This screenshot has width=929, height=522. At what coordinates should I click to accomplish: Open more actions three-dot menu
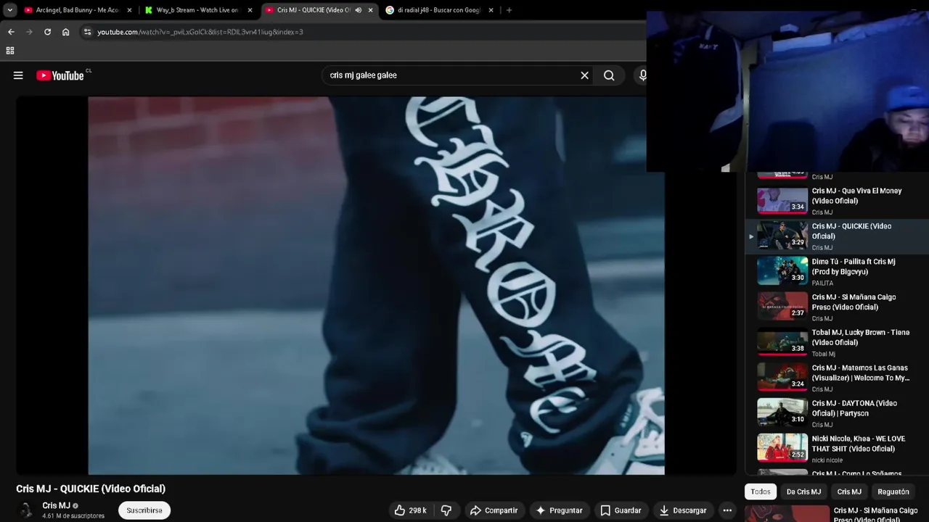(x=727, y=510)
